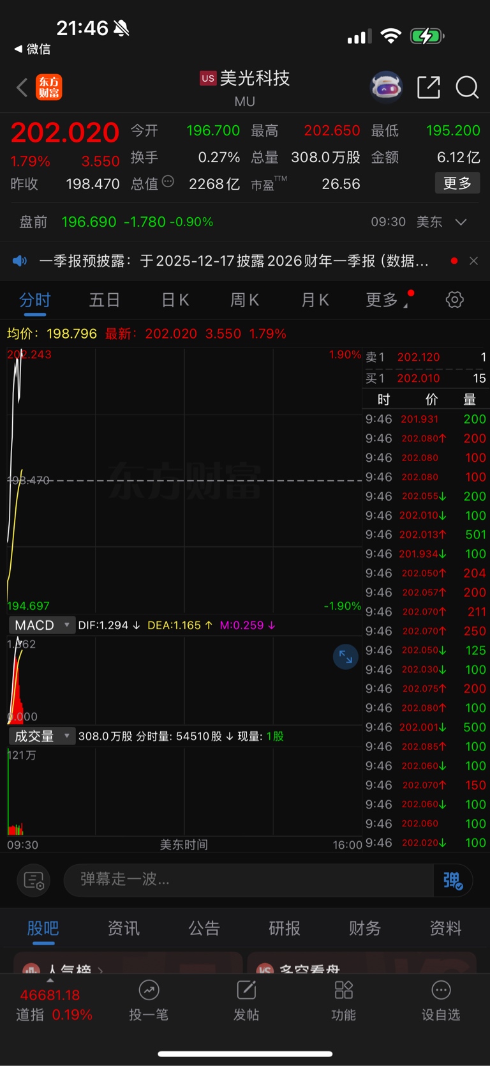This screenshot has width=490, height=1066.
Task: Tap the announcement speaker icon
Action: click(x=20, y=261)
